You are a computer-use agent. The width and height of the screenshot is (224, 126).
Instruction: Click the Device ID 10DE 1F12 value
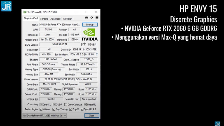[x=85, y=50]
